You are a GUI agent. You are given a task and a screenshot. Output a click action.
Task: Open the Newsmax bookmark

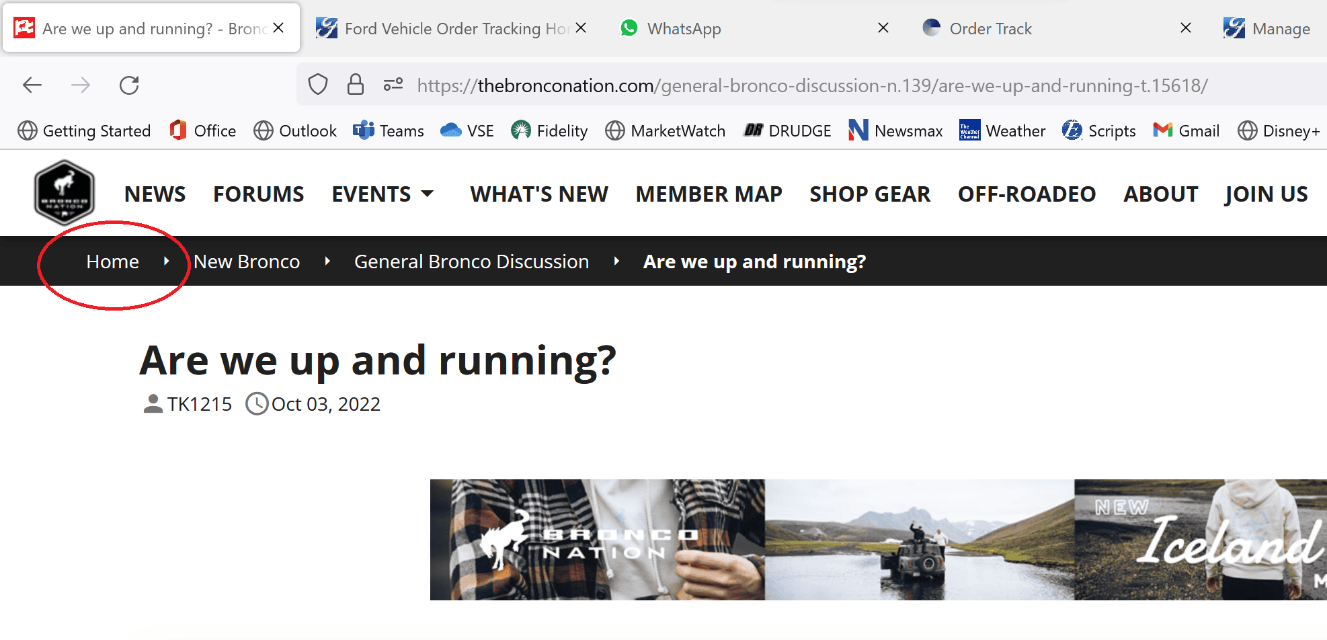(895, 130)
